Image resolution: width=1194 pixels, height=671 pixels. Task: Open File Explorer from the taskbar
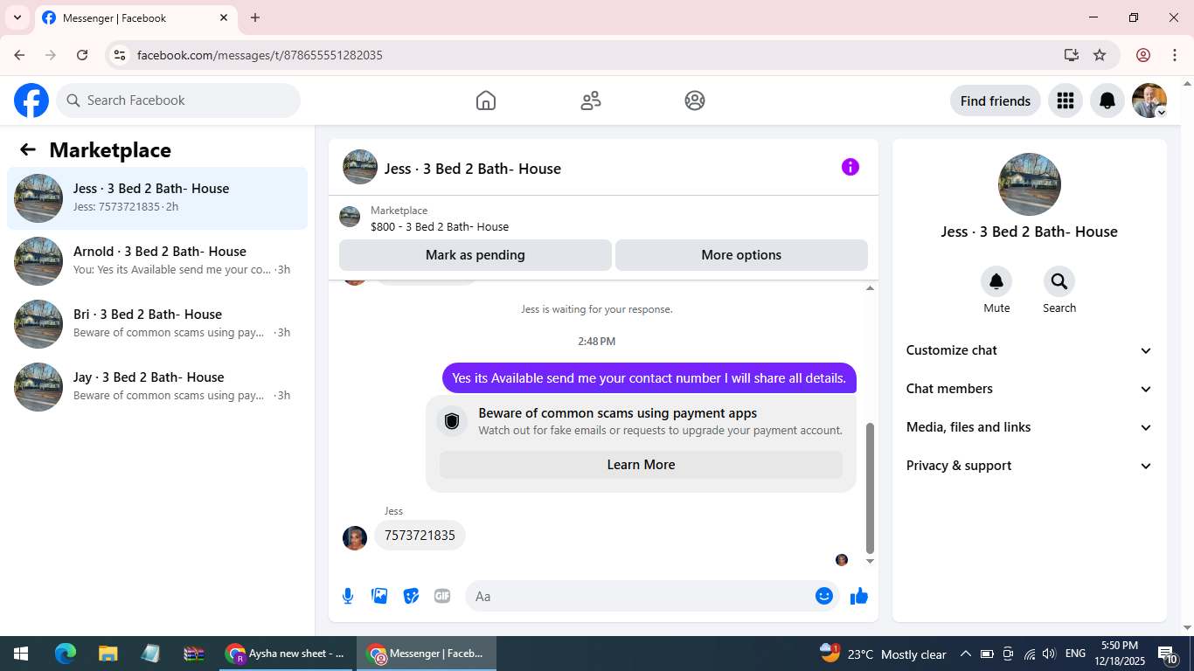coord(108,654)
